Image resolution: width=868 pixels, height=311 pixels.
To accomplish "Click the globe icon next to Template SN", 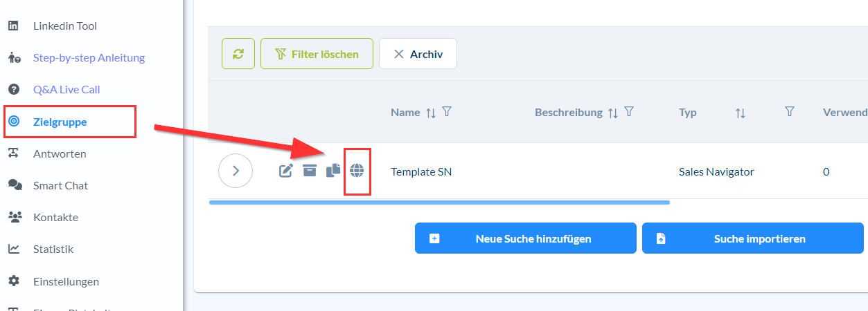I will (357, 171).
